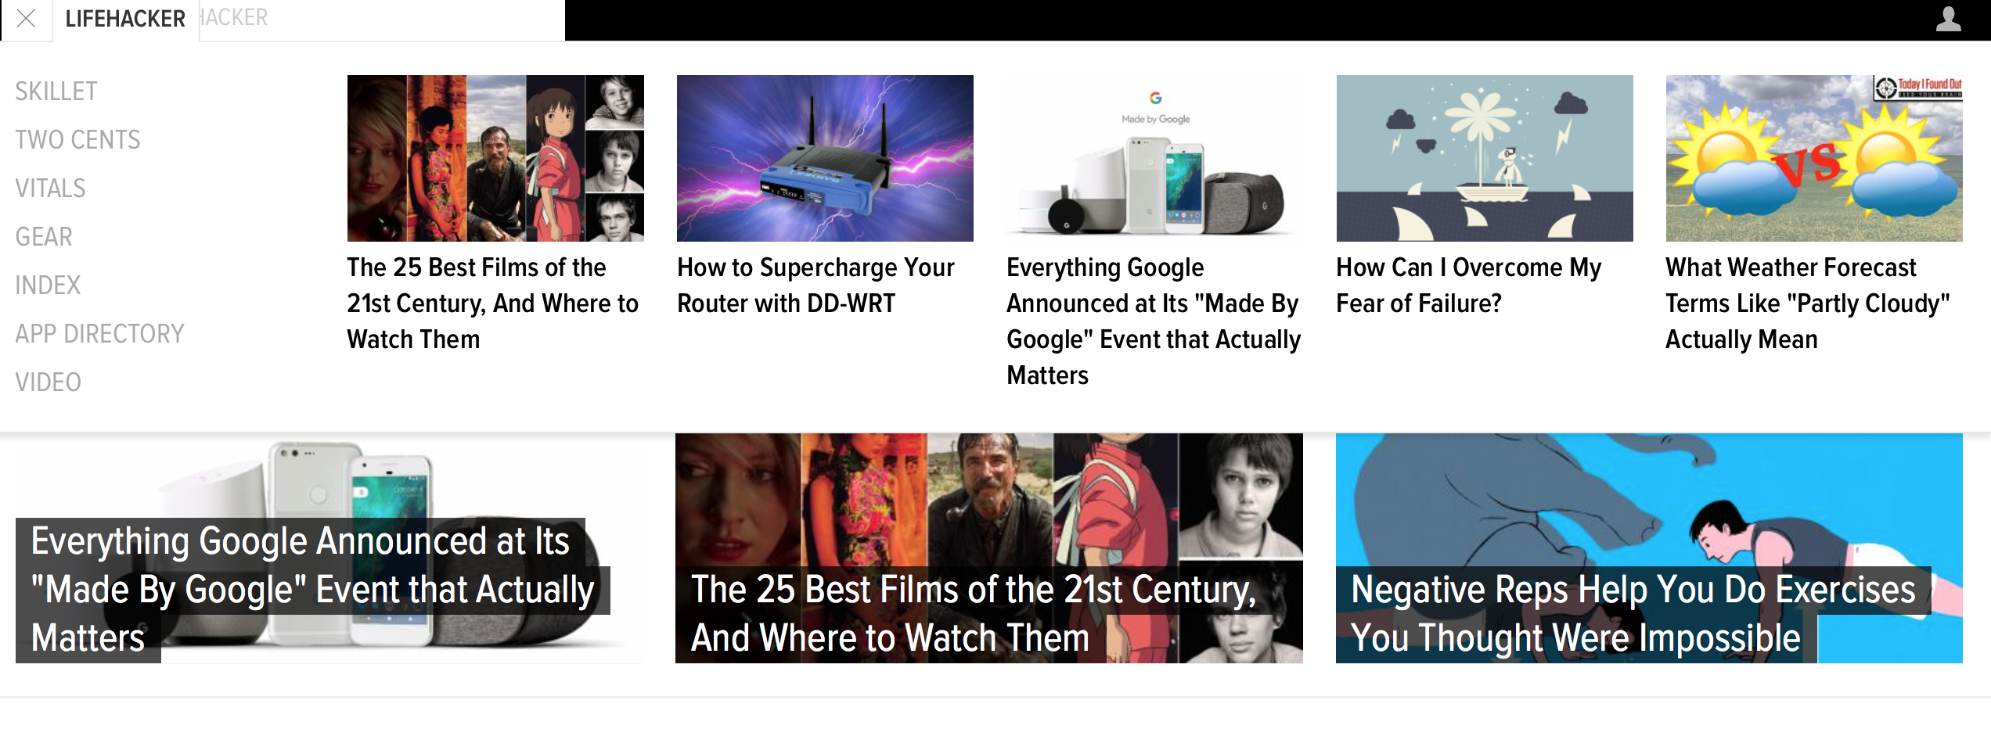The width and height of the screenshot is (1991, 754).
Task: Go to the Two Cents section
Action: tap(77, 140)
